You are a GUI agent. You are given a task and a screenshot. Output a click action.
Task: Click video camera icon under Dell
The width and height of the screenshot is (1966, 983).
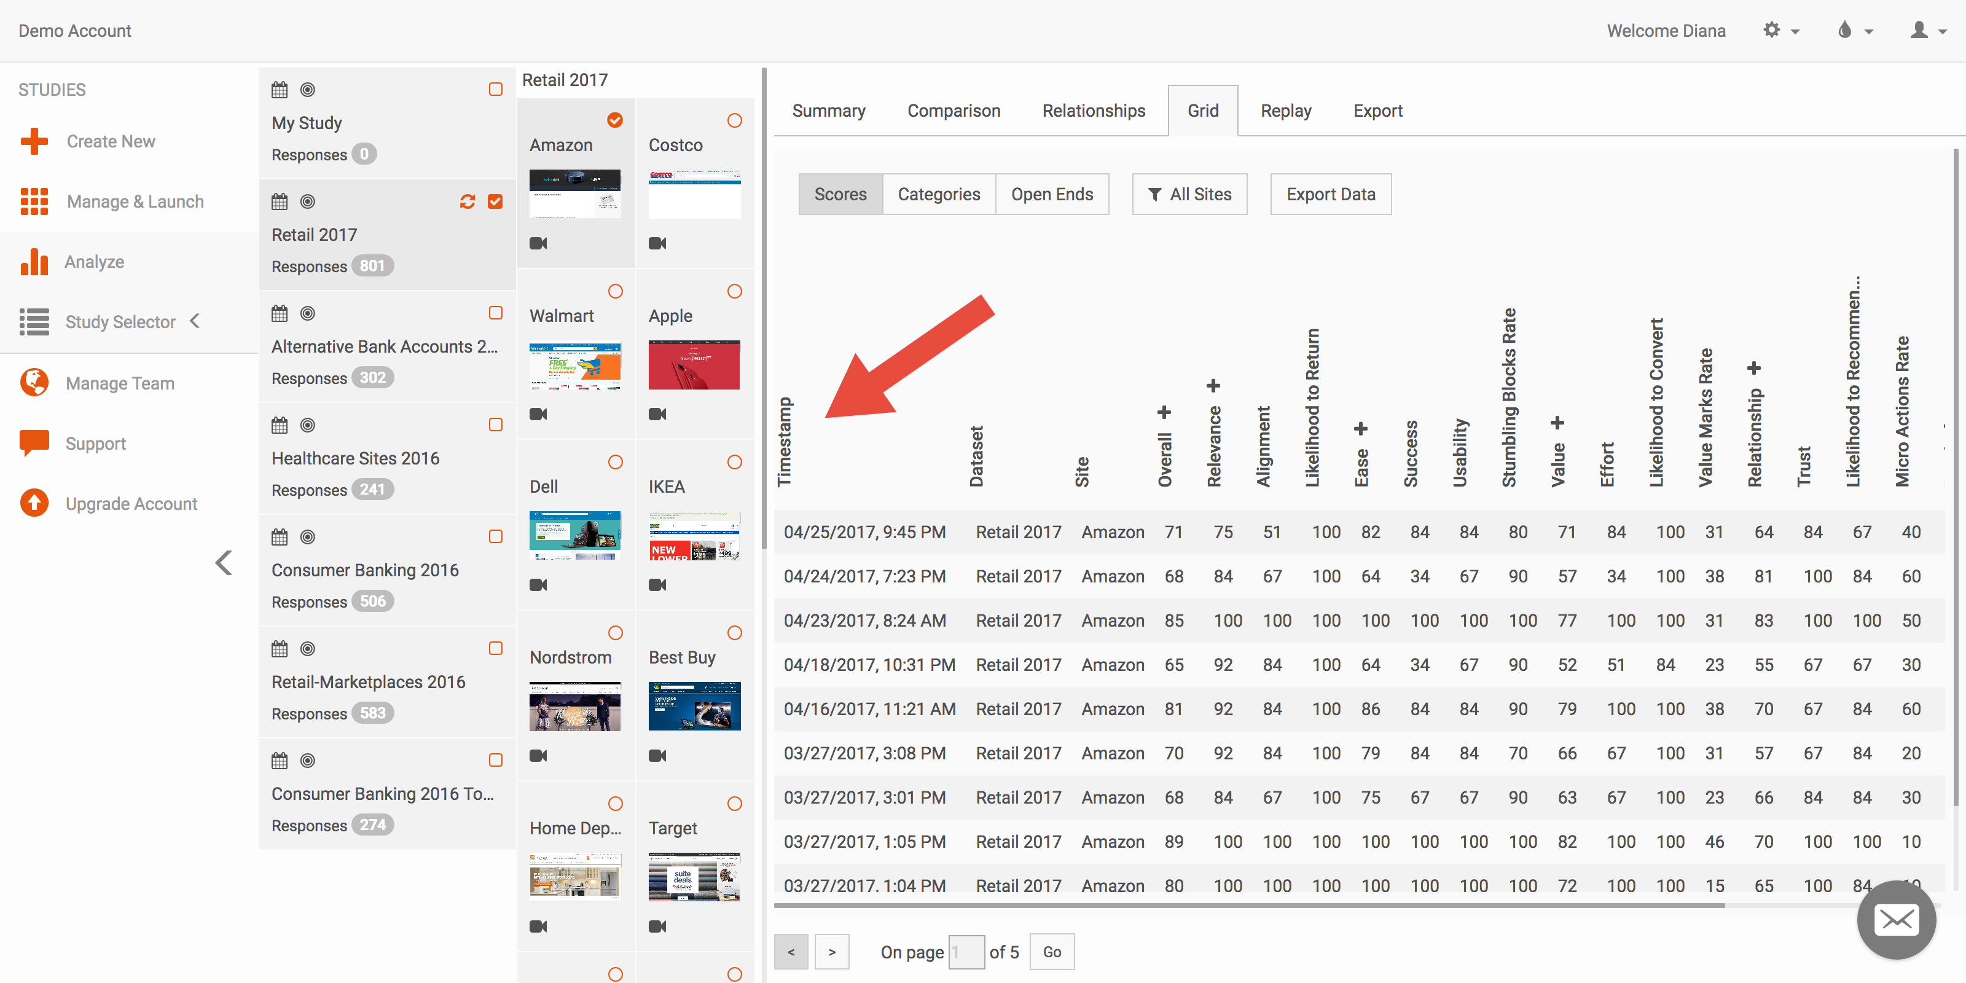tap(538, 585)
